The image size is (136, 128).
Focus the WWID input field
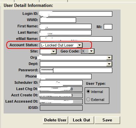tap(58, 20)
